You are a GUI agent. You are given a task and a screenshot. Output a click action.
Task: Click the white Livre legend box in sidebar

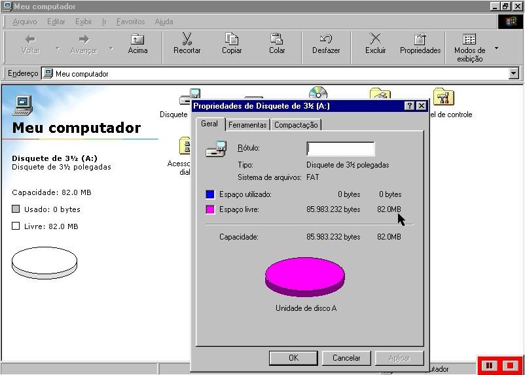coord(16,226)
